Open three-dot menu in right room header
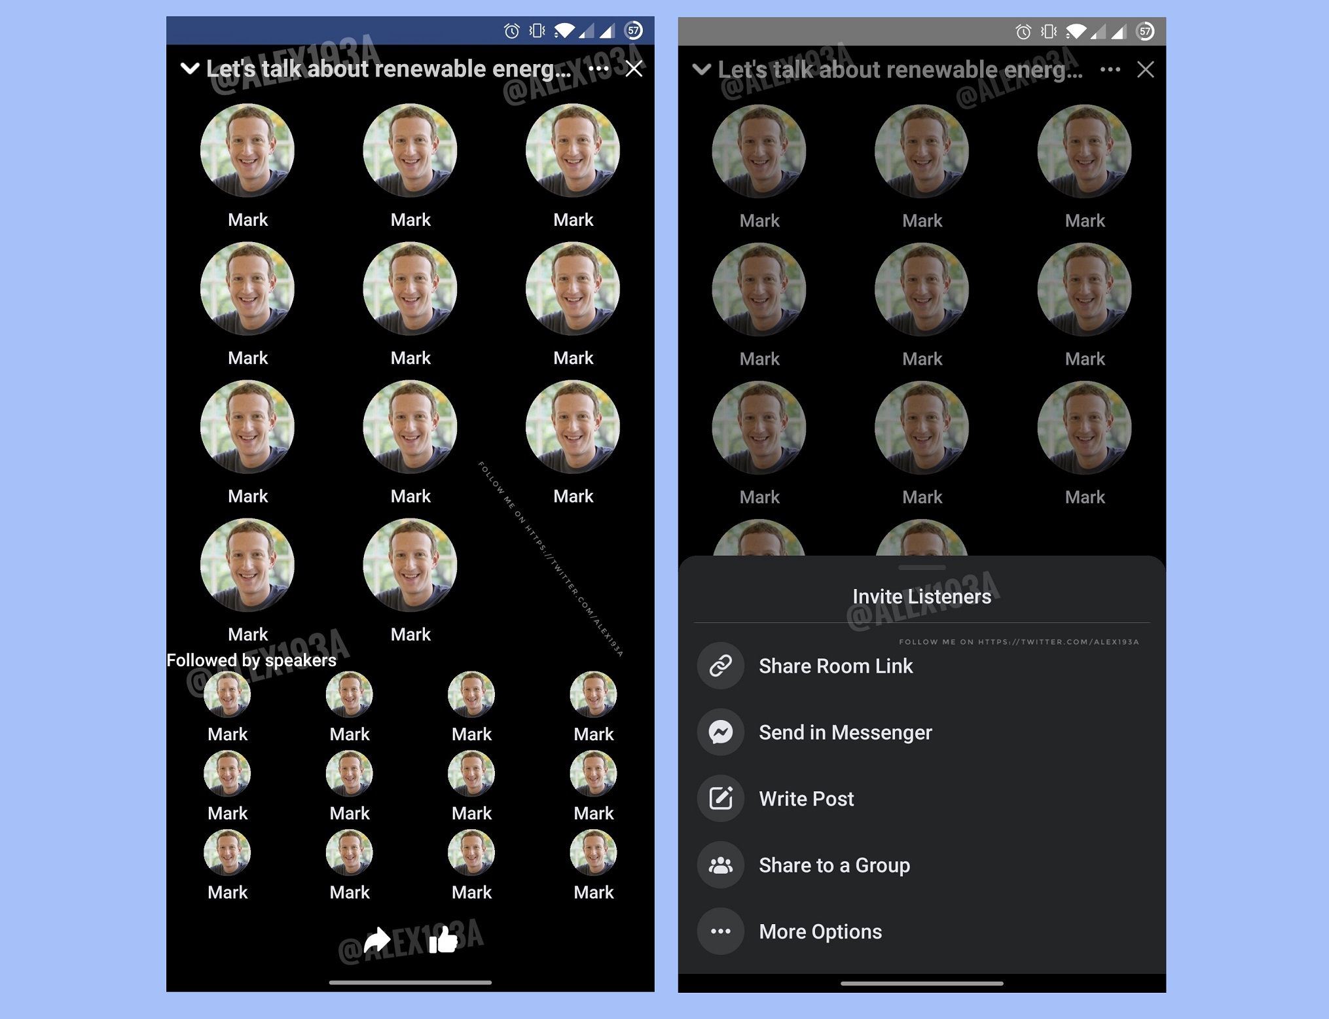The height and width of the screenshot is (1019, 1329). click(x=1110, y=69)
